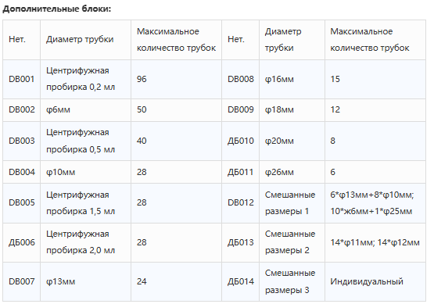Click the 'Дополнительные блоки:' heading

pos(57,9)
